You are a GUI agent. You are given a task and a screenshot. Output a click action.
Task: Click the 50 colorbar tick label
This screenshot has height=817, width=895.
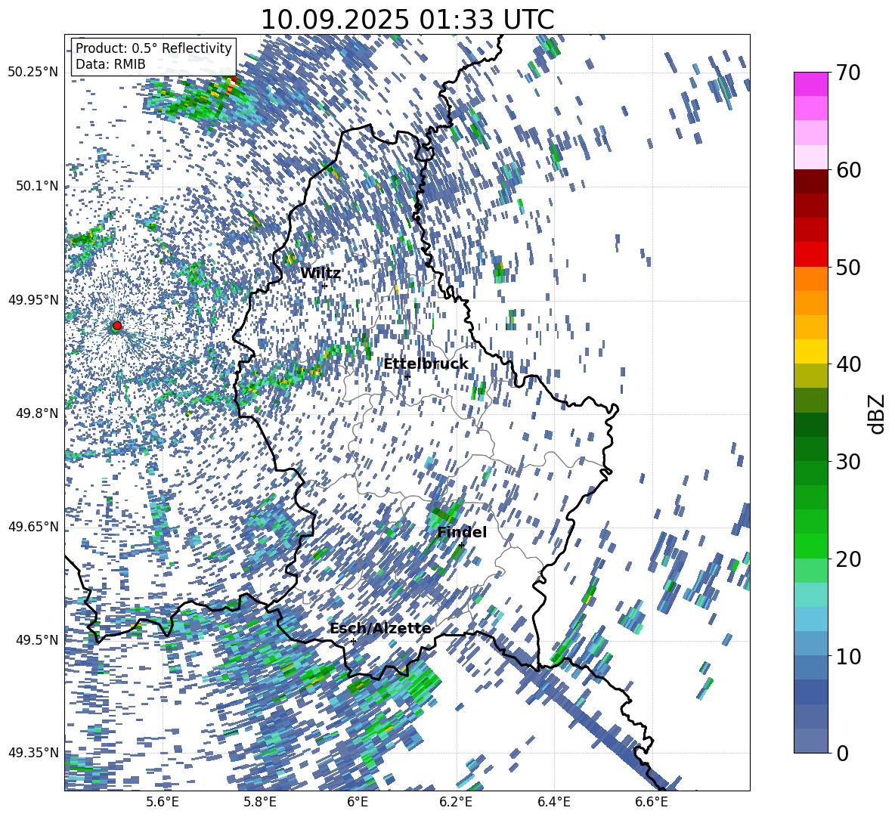849,267
